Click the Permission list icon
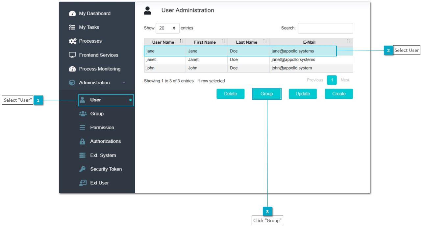 coord(83,127)
